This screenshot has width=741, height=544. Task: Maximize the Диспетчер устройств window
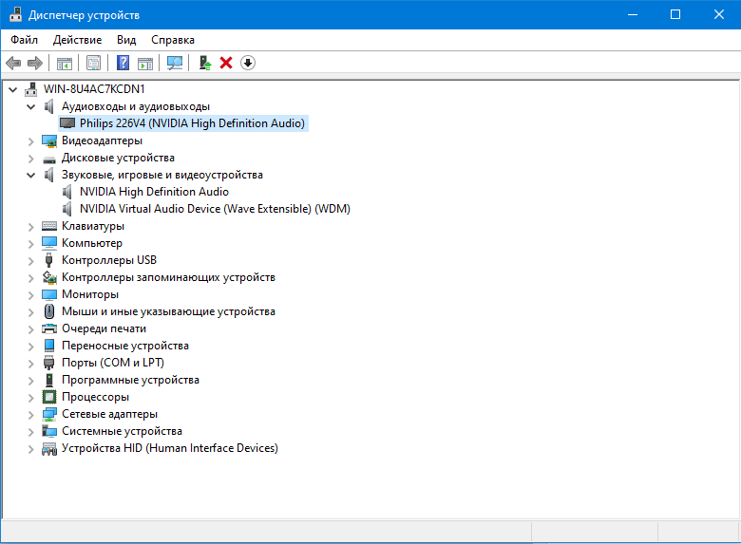(675, 14)
